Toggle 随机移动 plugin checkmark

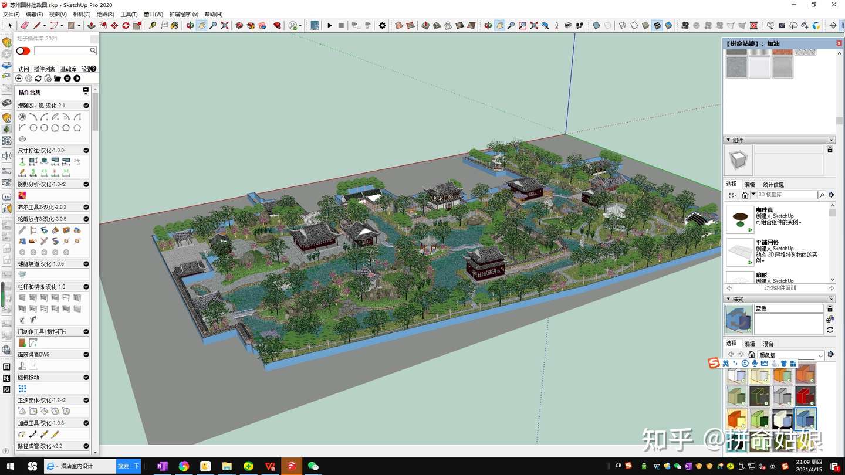point(86,377)
